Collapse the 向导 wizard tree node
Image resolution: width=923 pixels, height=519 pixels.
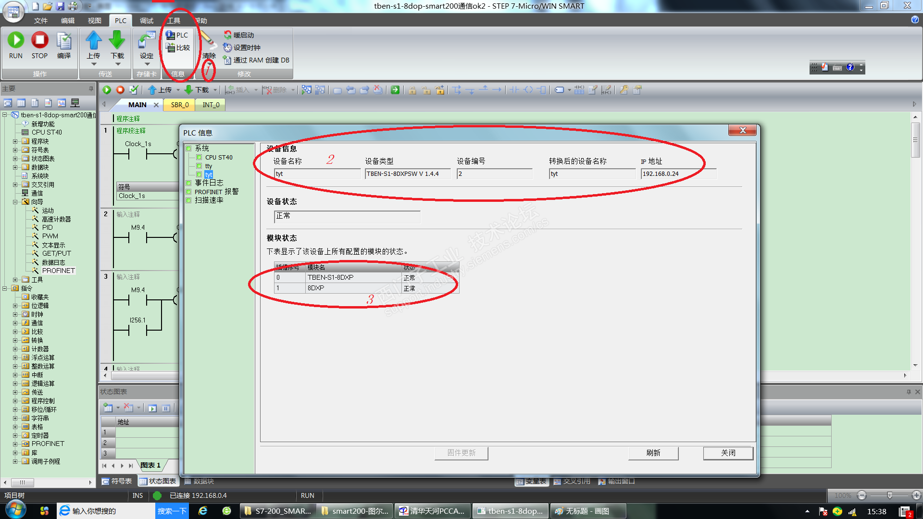15,202
